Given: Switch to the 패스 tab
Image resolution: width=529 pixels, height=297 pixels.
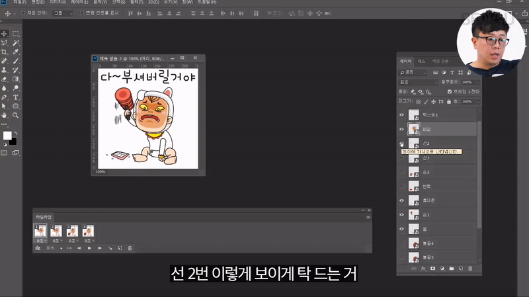Looking at the screenshot, I should point(421,61).
